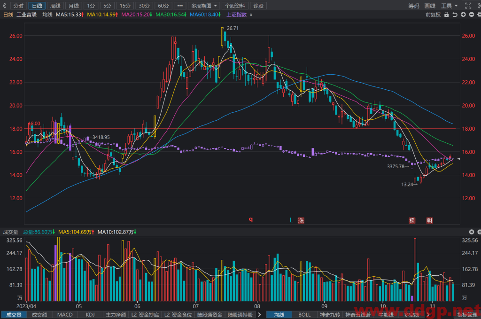Open 个股资料 stock info
This screenshot has height=319, width=481.
pos(235,6)
